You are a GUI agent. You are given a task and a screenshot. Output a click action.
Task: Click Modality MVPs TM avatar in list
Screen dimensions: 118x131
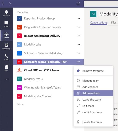tap(19, 79)
